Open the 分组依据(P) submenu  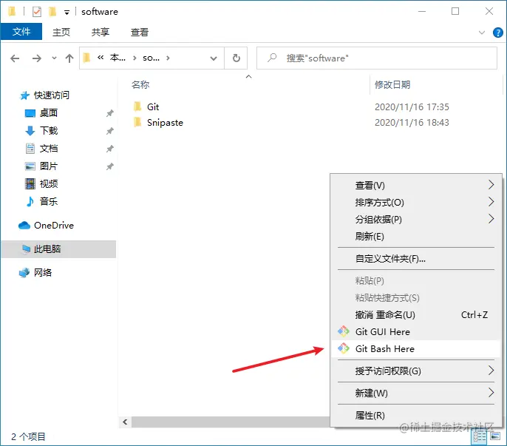416,219
